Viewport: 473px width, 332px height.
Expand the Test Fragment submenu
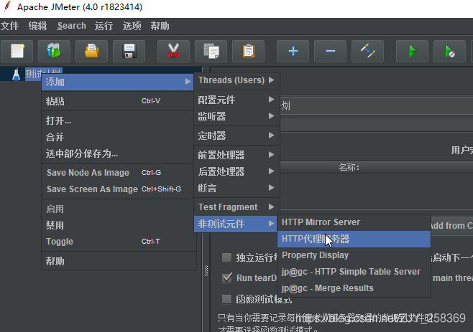(x=236, y=207)
